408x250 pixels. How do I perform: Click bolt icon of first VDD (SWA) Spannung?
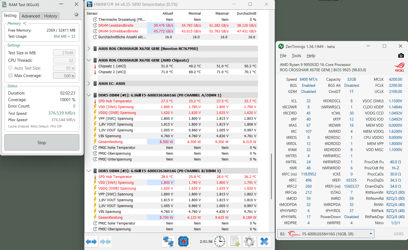95,107
